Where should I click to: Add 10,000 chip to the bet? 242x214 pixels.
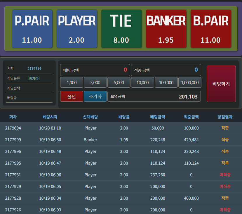(x=143, y=82)
